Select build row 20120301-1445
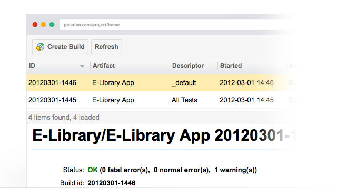This screenshot has height=189, width=337. click(161, 100)
